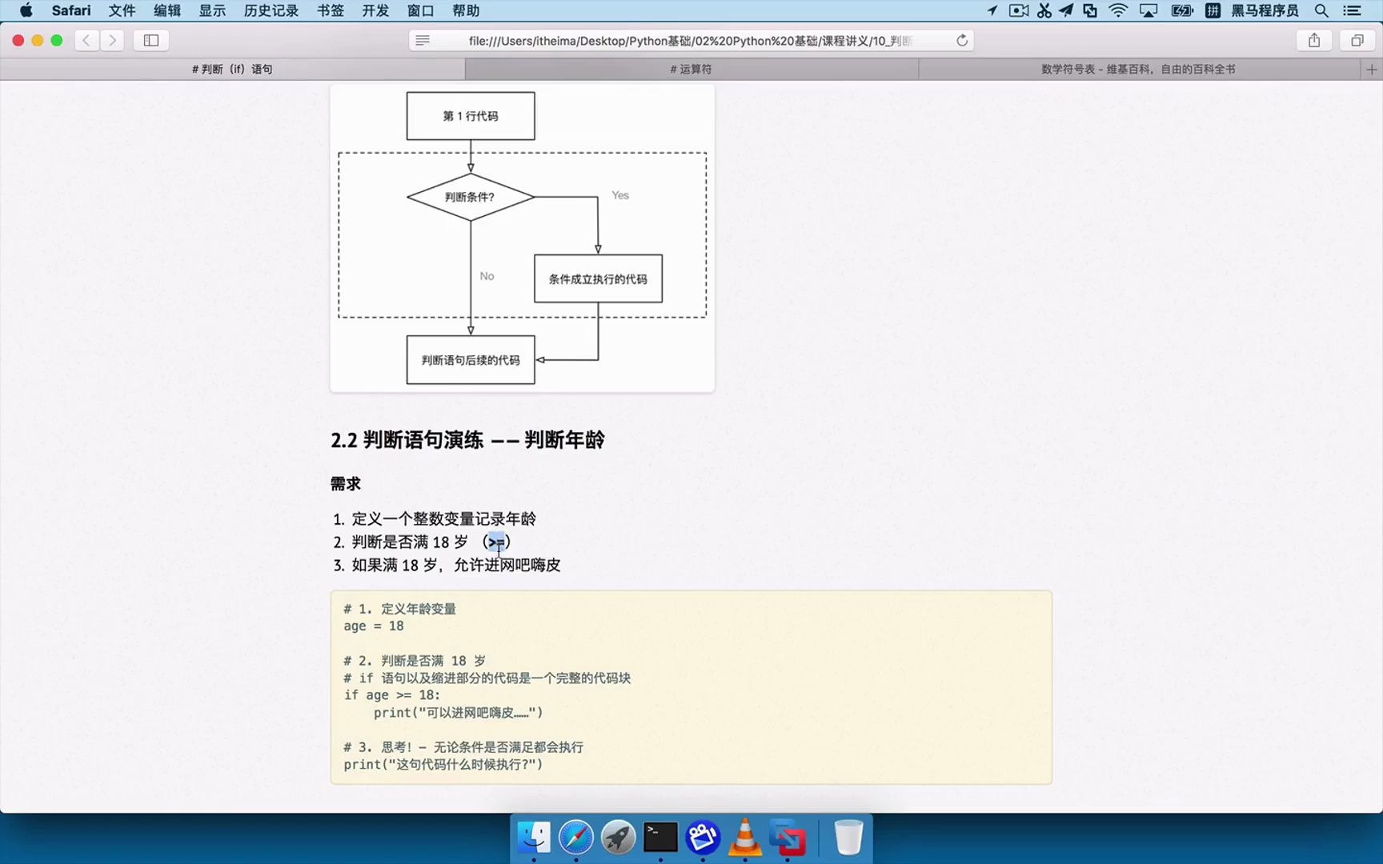This screenshot has width=1383, height=864.
Task: Click the Xnip scissors icon in menu bar
Action: tap(1043, 10)
